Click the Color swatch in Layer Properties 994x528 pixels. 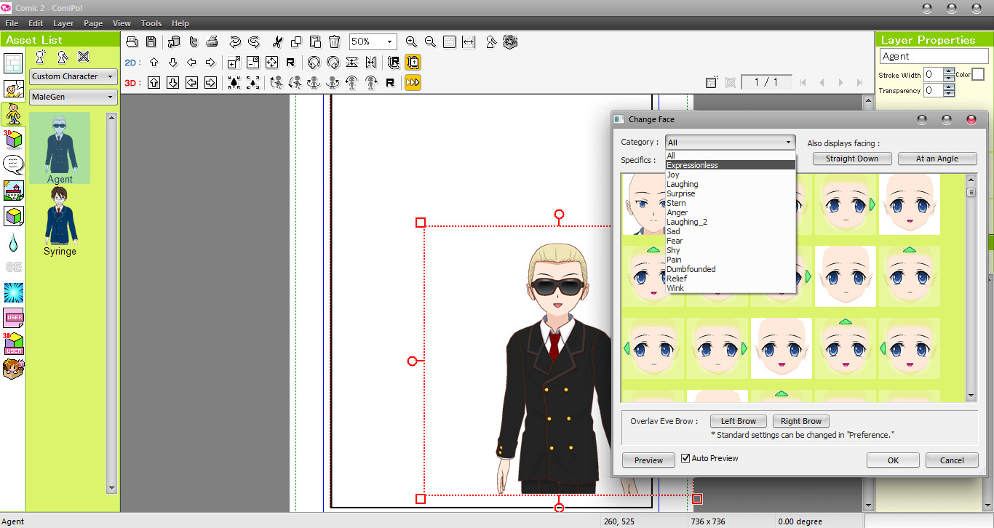click(x=978, y=73)
